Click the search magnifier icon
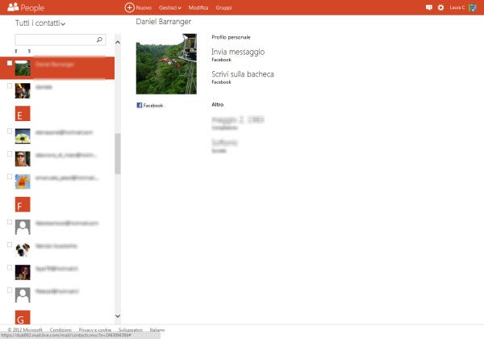The height and width of the screenshot is (339, 484). (x=99, y=40)
